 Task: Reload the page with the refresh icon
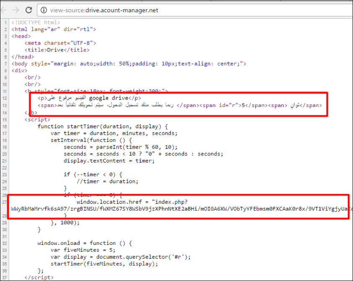click(29, 10)
